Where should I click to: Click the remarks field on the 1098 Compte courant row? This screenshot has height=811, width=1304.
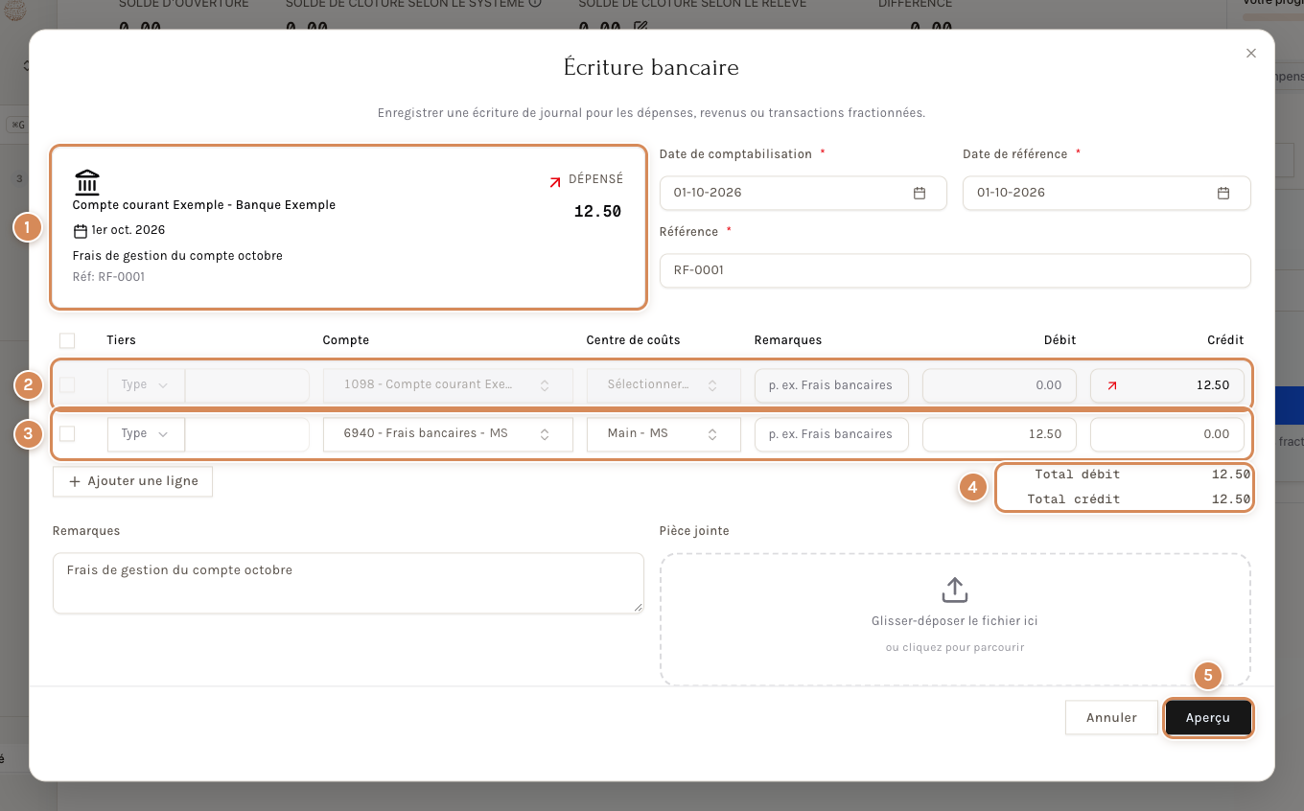tap(831, 384)
